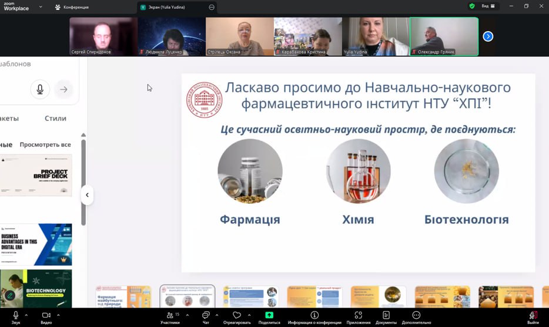Expand audio options arrow next to Звук
The width and height of the screenshot is (549, 327).
(28, 315)
